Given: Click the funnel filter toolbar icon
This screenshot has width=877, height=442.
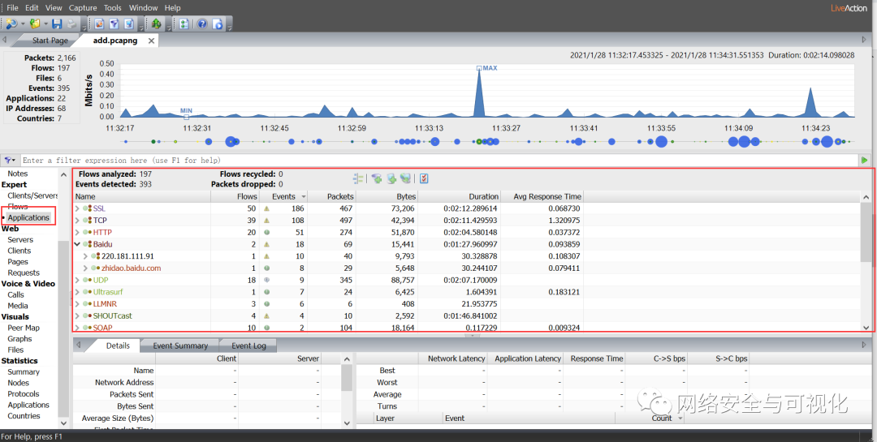Looking at the screenshot, I should (x=114, y=24).
